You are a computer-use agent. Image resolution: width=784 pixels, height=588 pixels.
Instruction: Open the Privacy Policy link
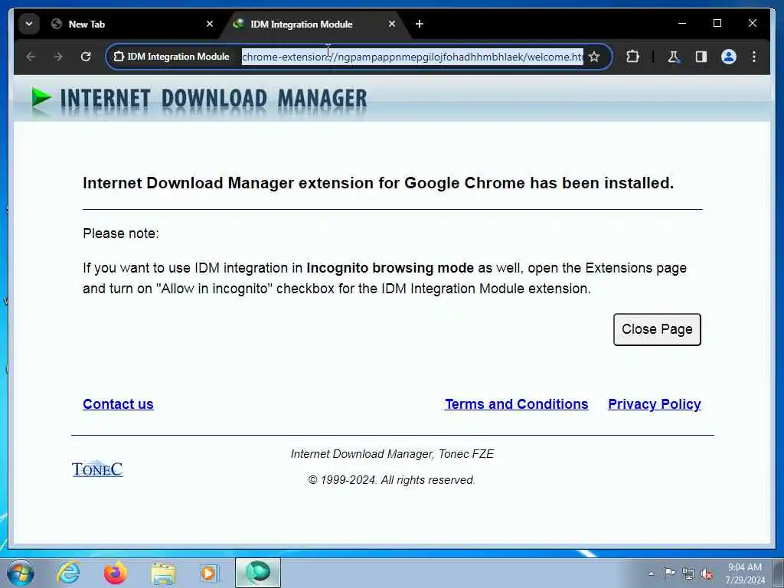655,404
